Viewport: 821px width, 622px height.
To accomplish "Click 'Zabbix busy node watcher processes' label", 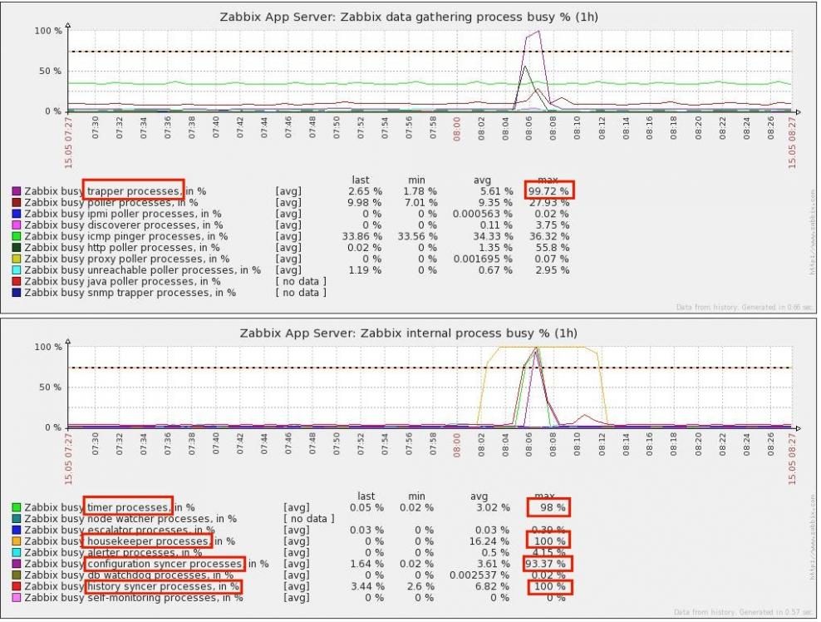I will click(130, 519).
